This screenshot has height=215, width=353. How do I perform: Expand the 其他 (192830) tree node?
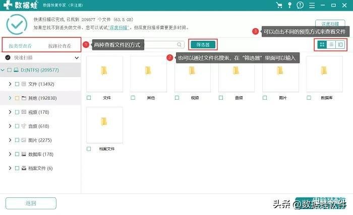10,98
